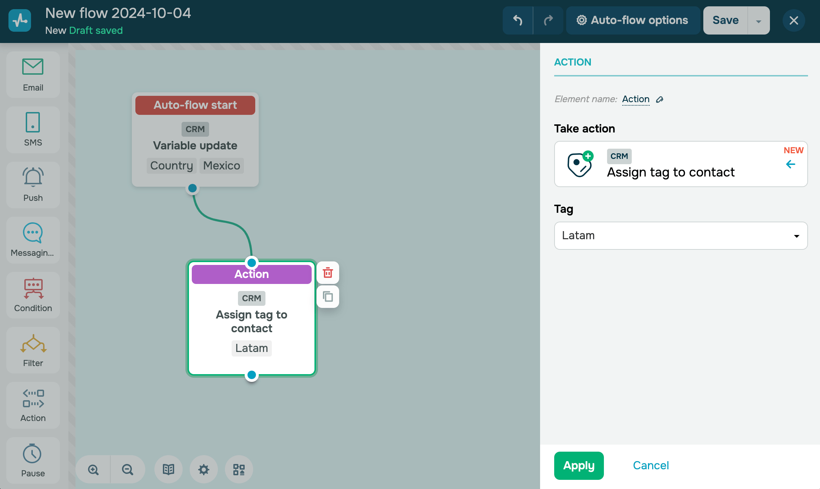Edit element name with pencil icon
The image size is (820, 489).
[660, 100]
